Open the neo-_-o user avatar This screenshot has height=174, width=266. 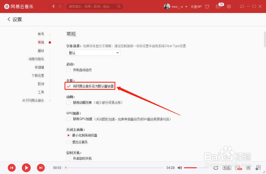(x=167, y=6)
